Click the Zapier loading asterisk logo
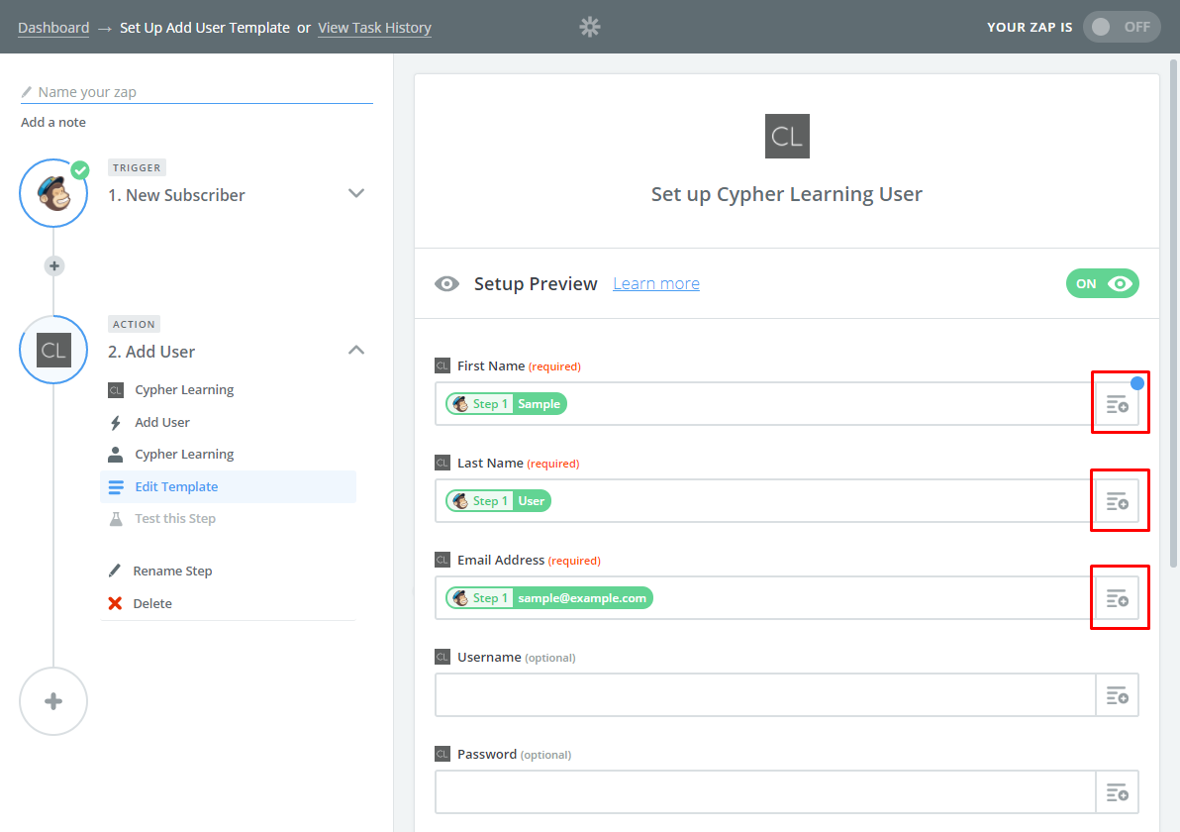Screen dimensions: 1180x832 click(590, 27)
